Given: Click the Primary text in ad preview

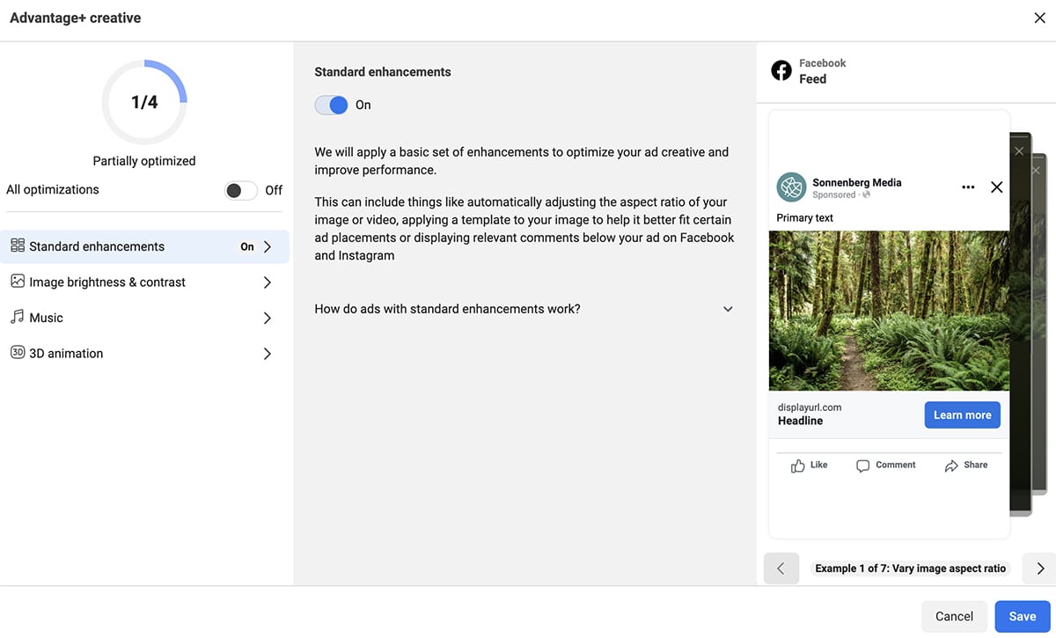Looking at the screenshot, I should (x=804, y=217).
